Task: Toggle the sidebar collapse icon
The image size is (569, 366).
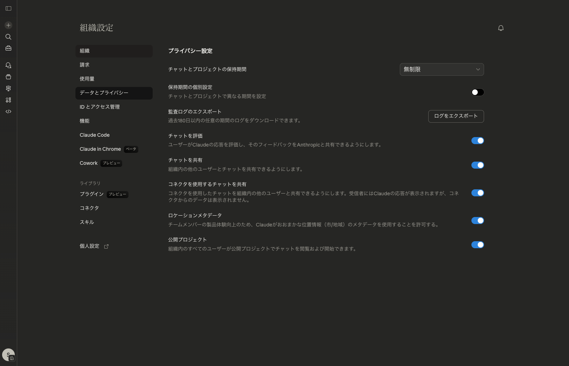Action: 8,8
